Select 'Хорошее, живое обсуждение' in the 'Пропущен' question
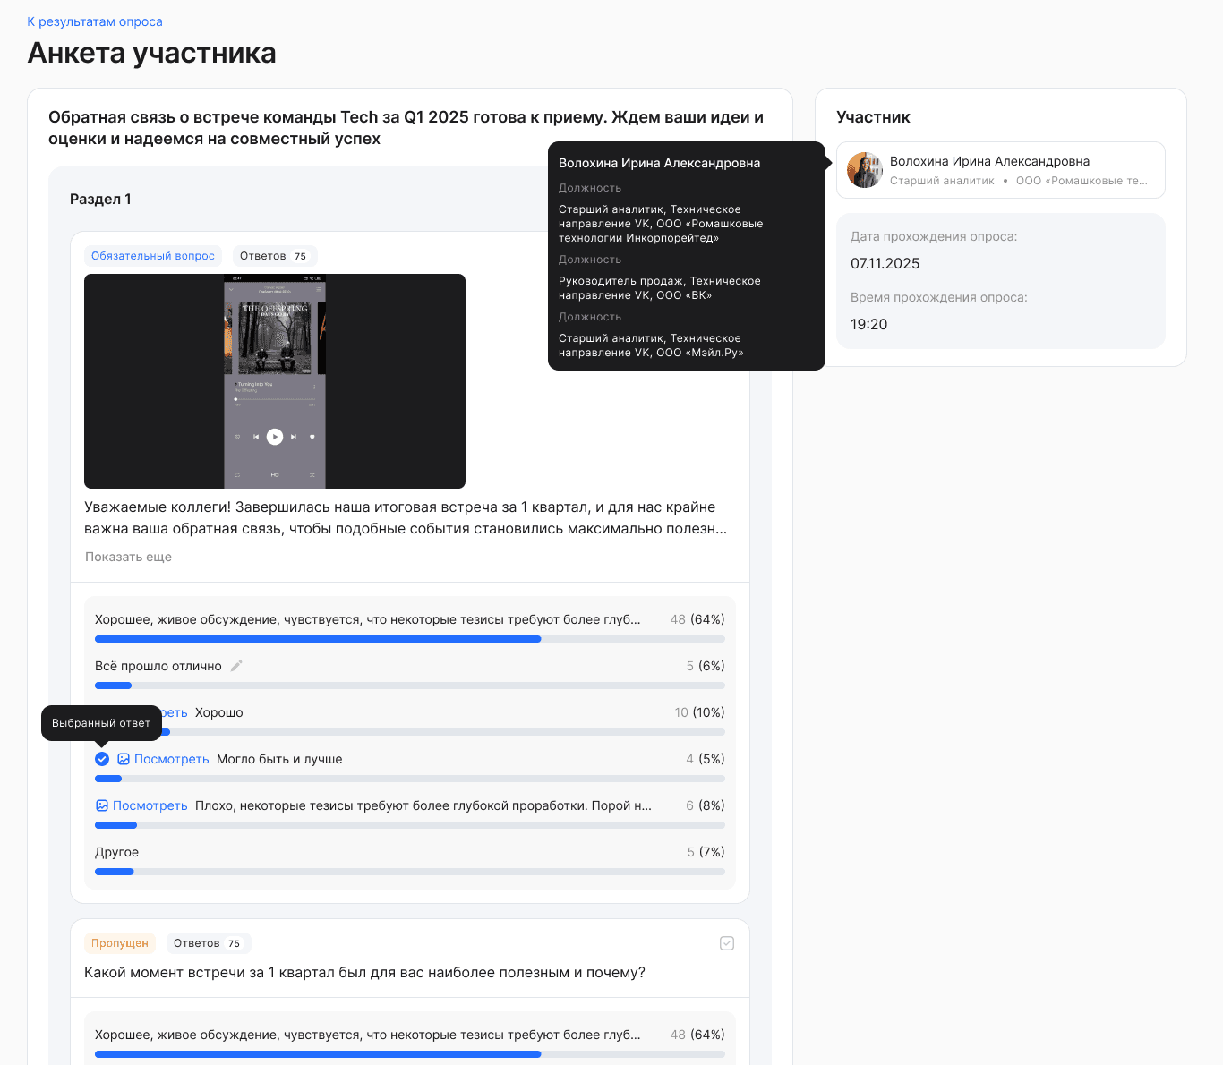 368,1035
